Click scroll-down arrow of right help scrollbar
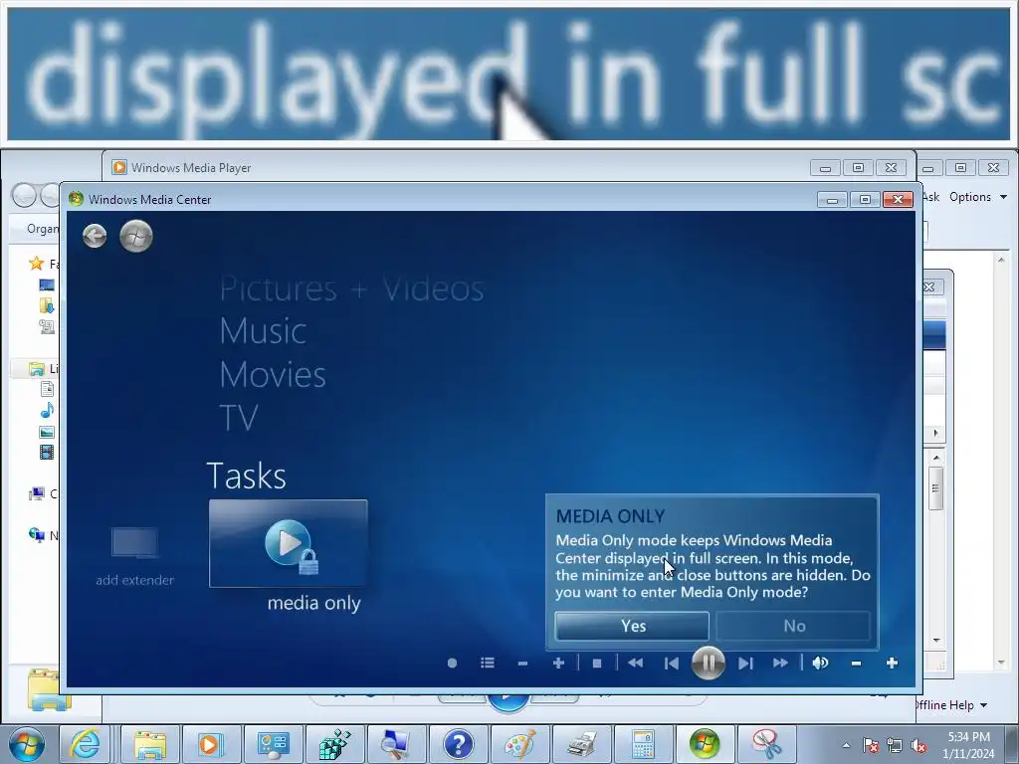Image resolution: width=1019 pixels, height=764 pixels. [1001, 664]
